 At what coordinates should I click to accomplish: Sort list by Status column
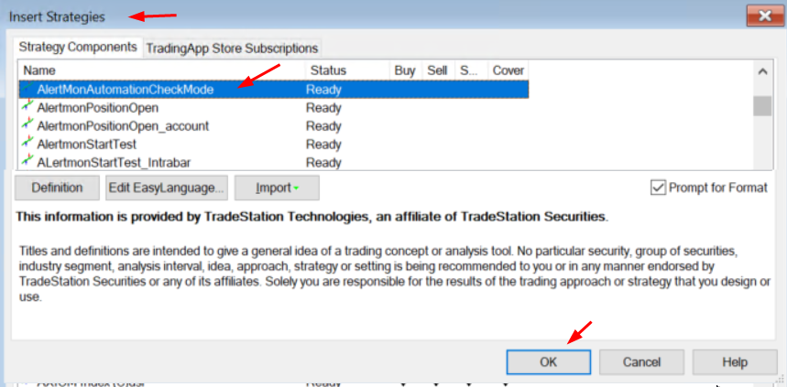click(x=347, y=70)
